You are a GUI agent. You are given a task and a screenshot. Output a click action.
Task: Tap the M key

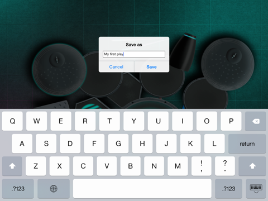(x=178, y=166)
